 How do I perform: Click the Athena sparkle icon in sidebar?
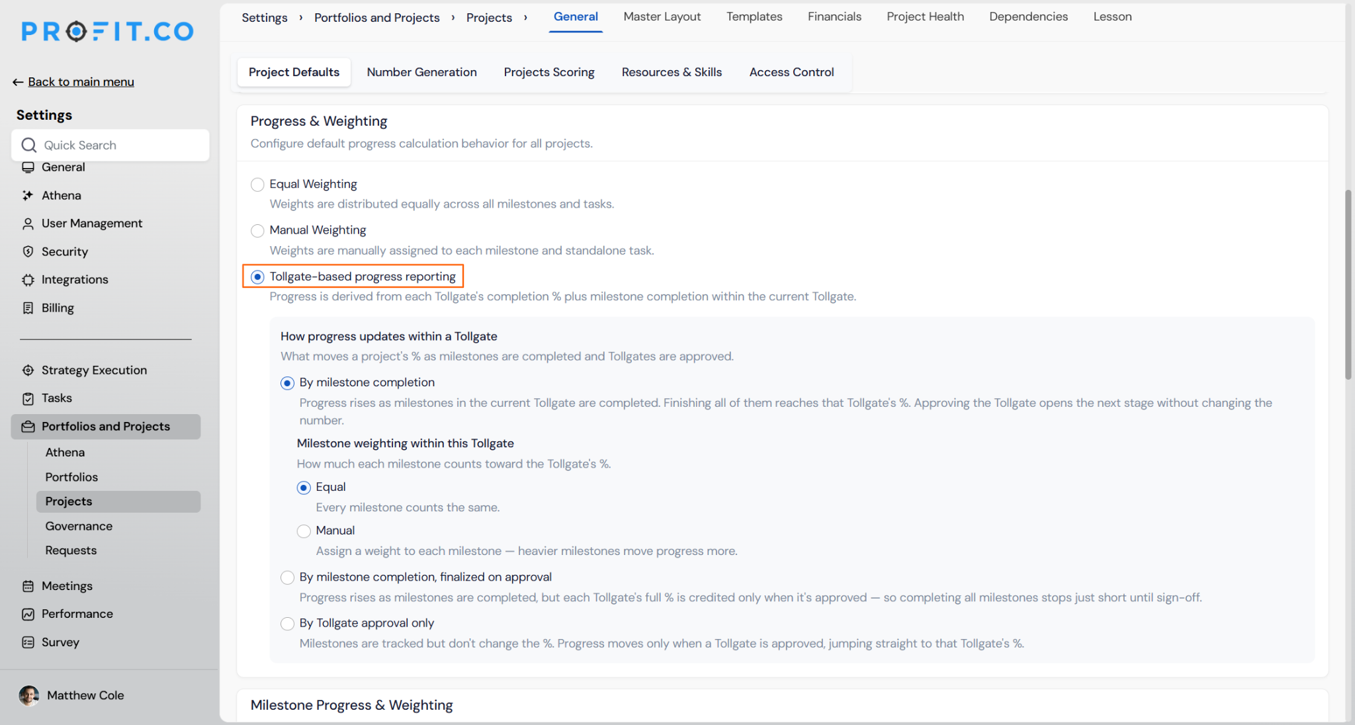(28, 195)
